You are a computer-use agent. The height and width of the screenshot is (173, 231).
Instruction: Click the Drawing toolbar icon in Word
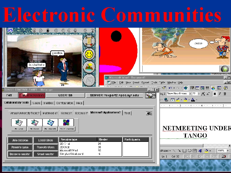[x=213, y=88]
